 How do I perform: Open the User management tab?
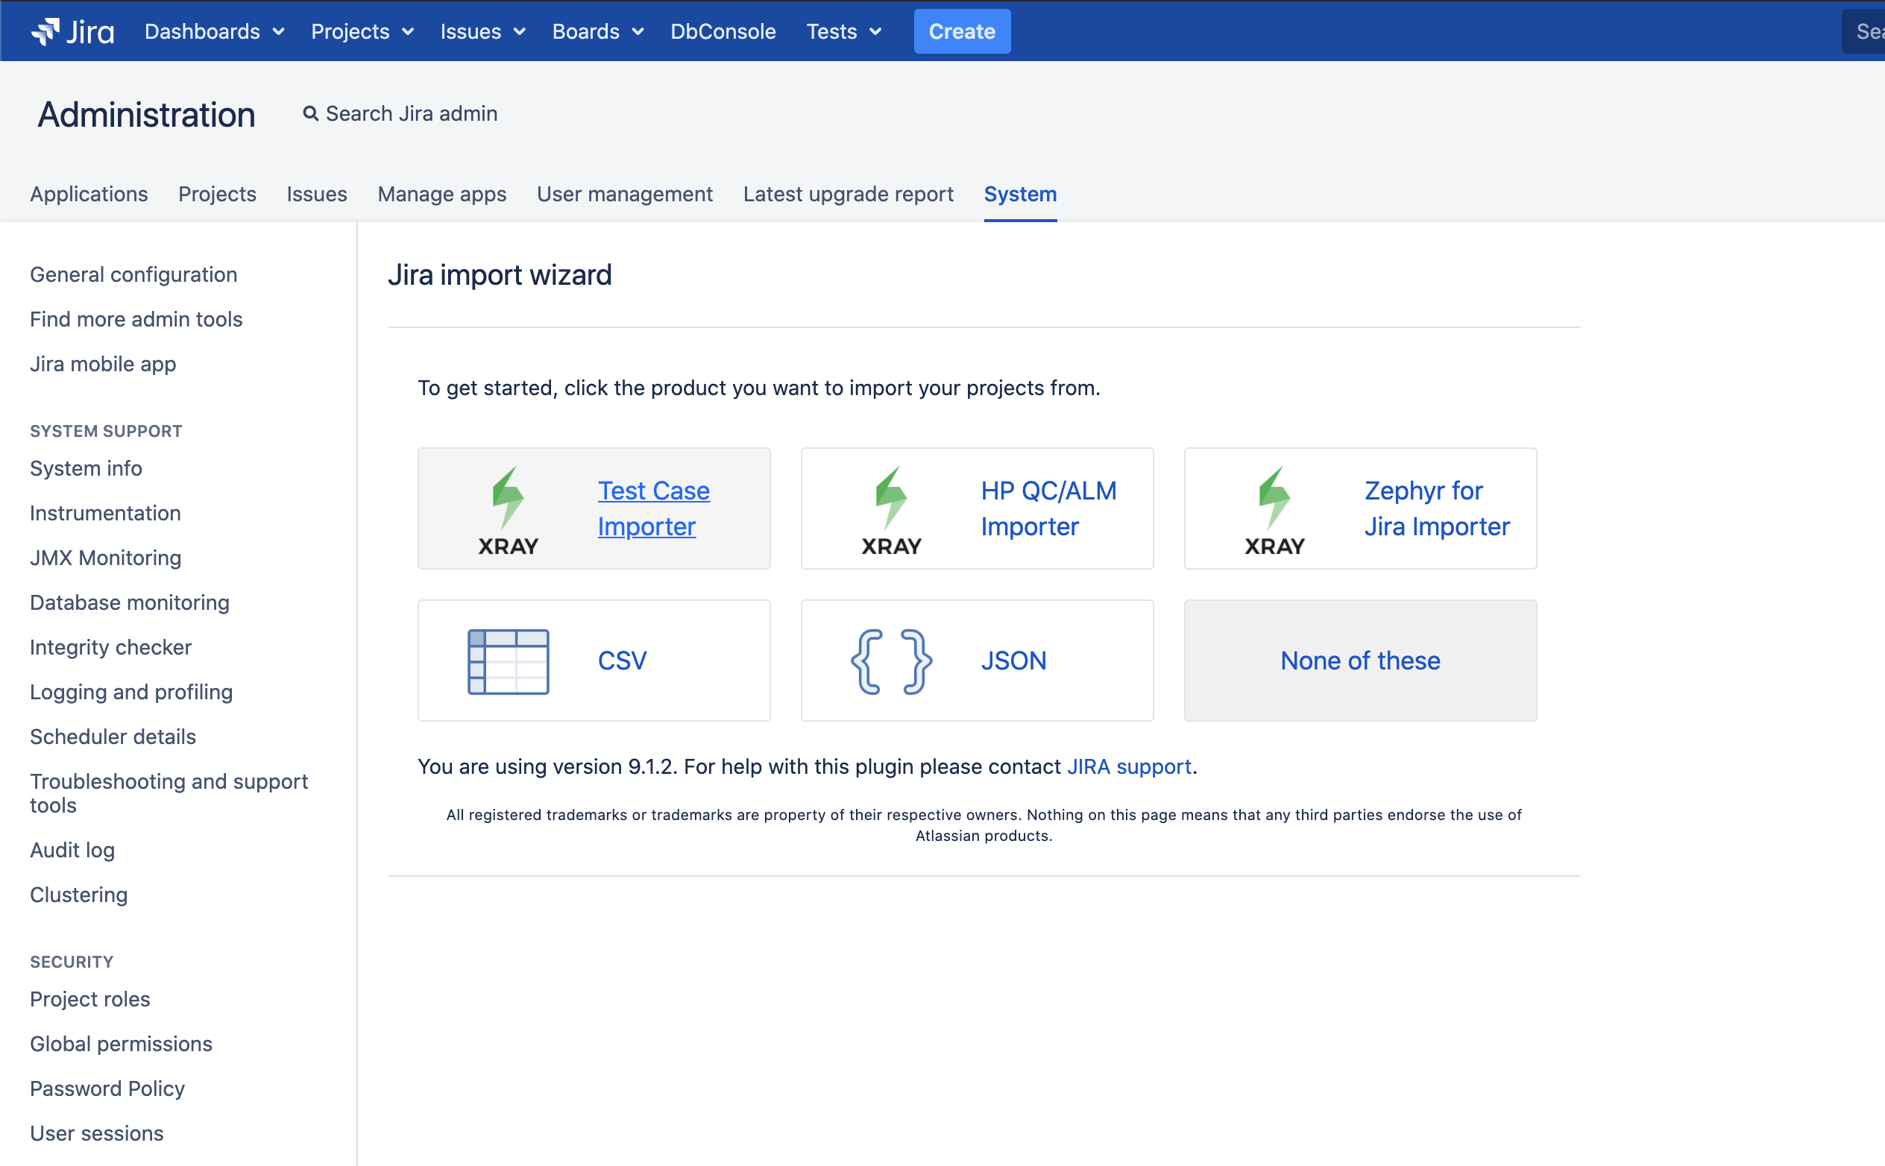[625, 194]
